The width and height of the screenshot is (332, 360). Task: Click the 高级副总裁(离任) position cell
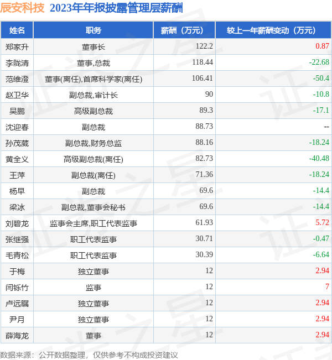[x=94, y=159]
